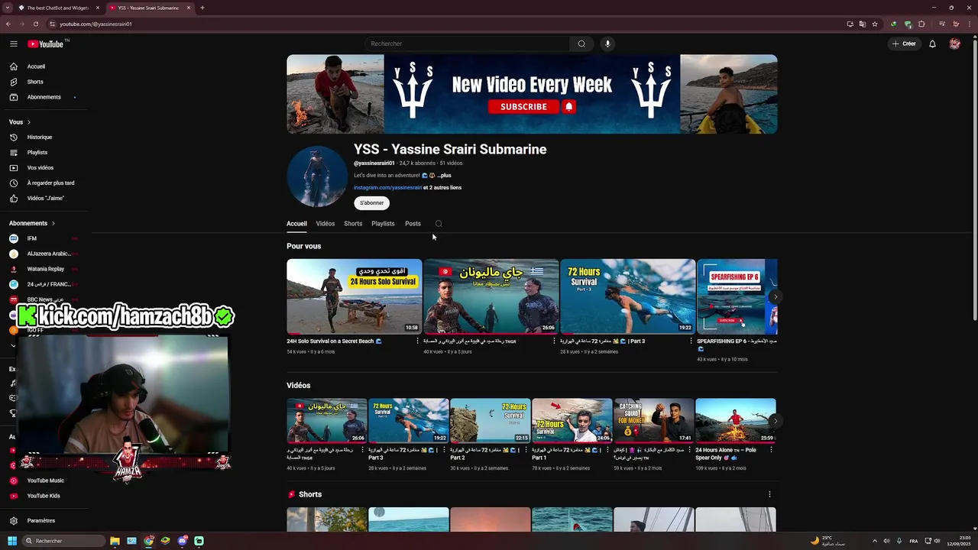Reload the page

pos(36,24)
